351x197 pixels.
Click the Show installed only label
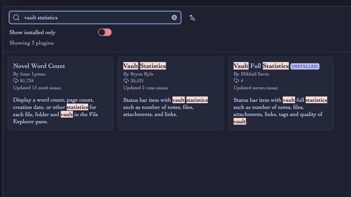tap(32, 32)
